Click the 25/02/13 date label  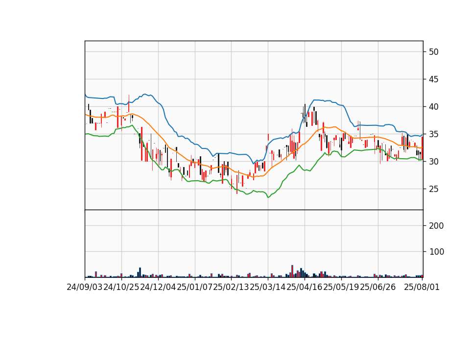(231, 287)
